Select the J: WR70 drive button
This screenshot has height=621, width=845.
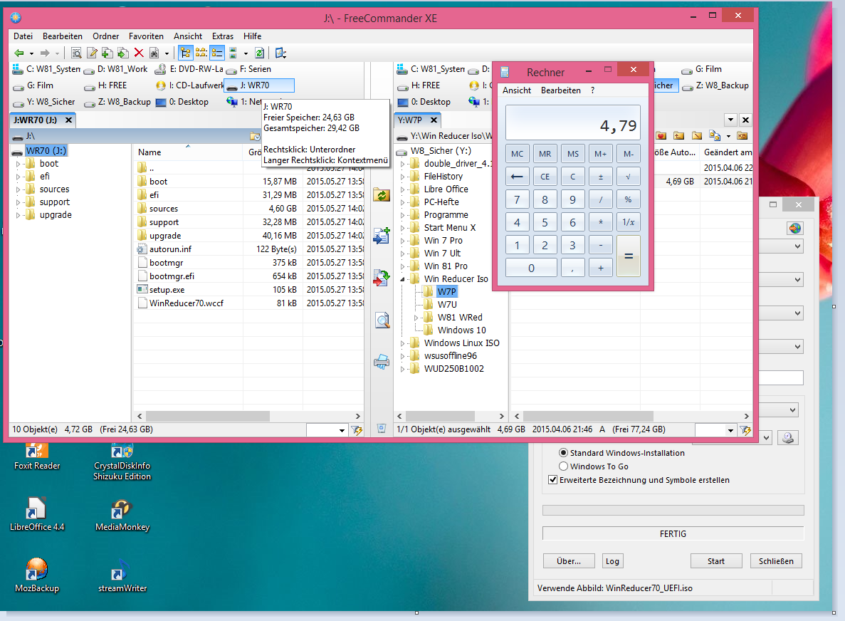(259, 85)
